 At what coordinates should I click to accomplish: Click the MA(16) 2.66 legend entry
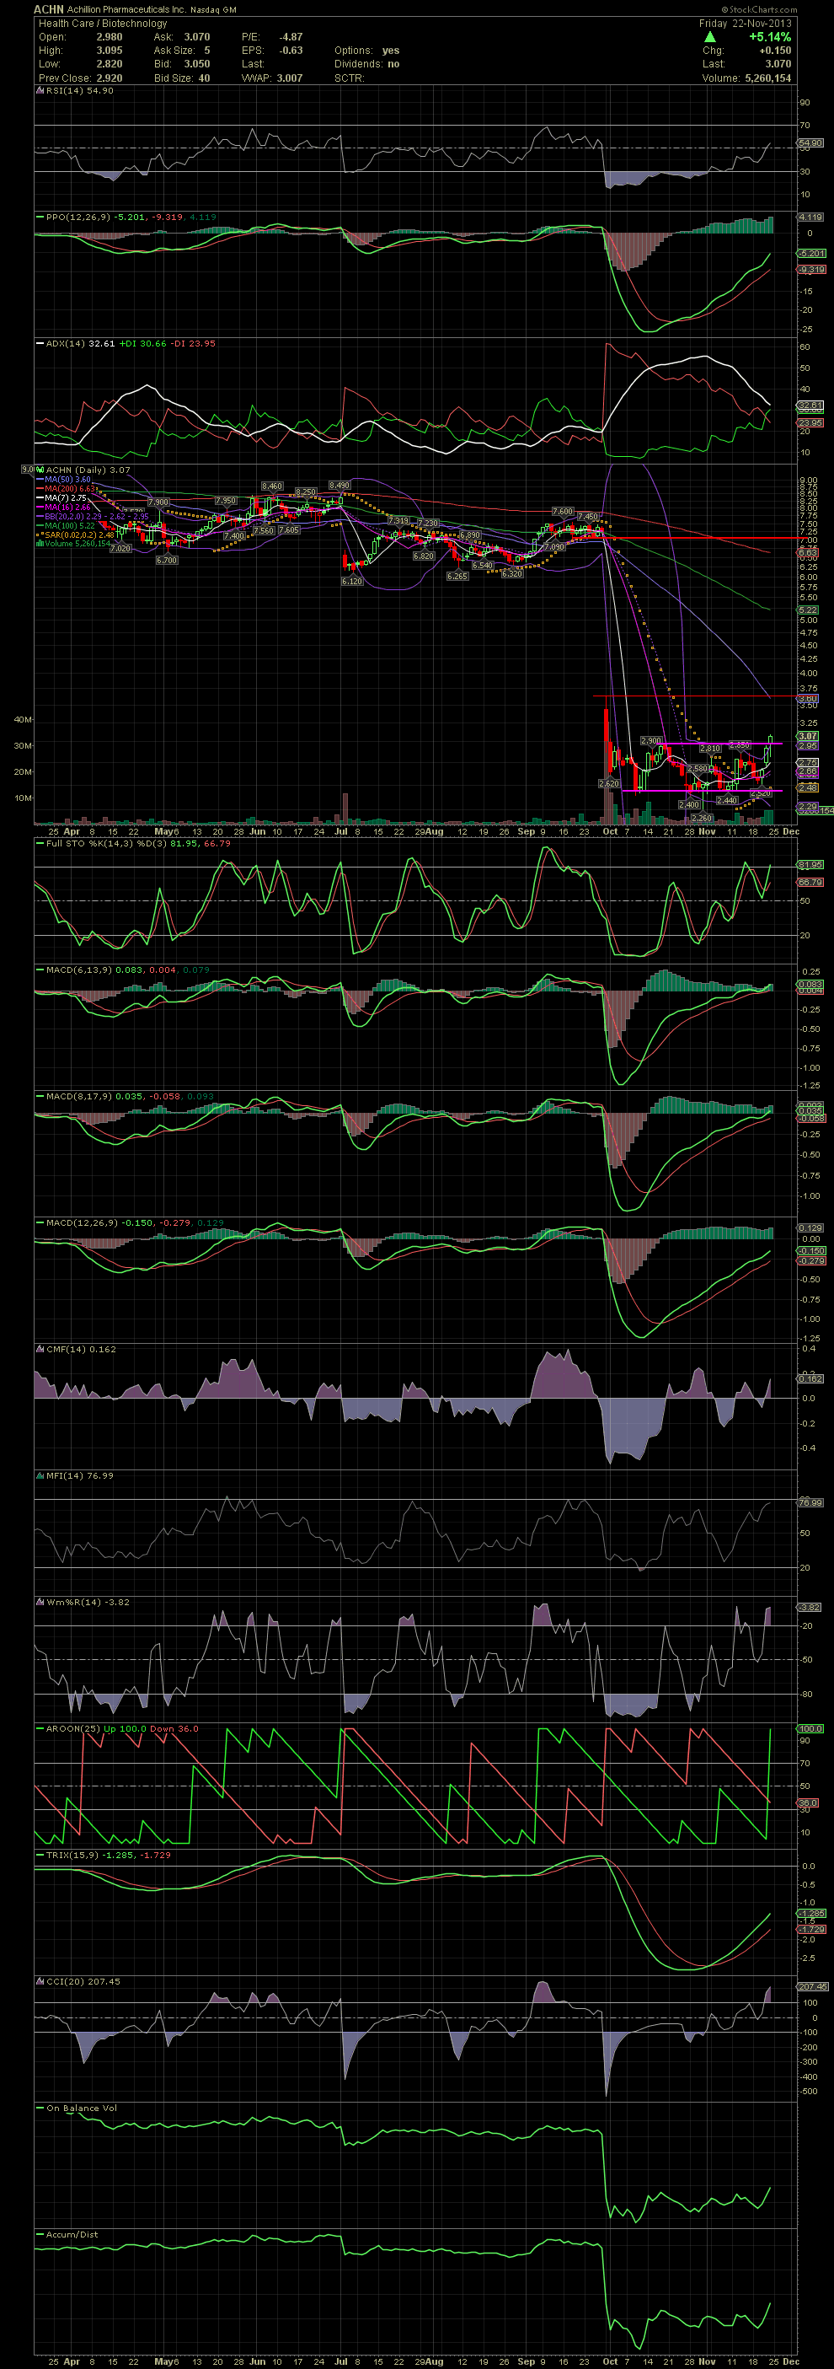click(x=67, y=507)
